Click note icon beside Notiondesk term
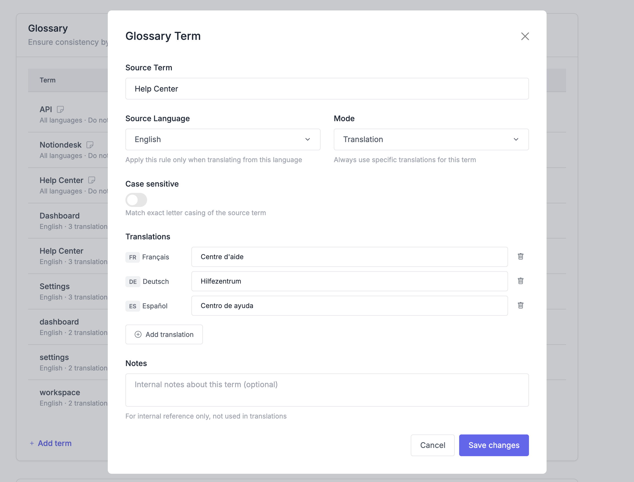Screen dimensions: 634x482 90,145
